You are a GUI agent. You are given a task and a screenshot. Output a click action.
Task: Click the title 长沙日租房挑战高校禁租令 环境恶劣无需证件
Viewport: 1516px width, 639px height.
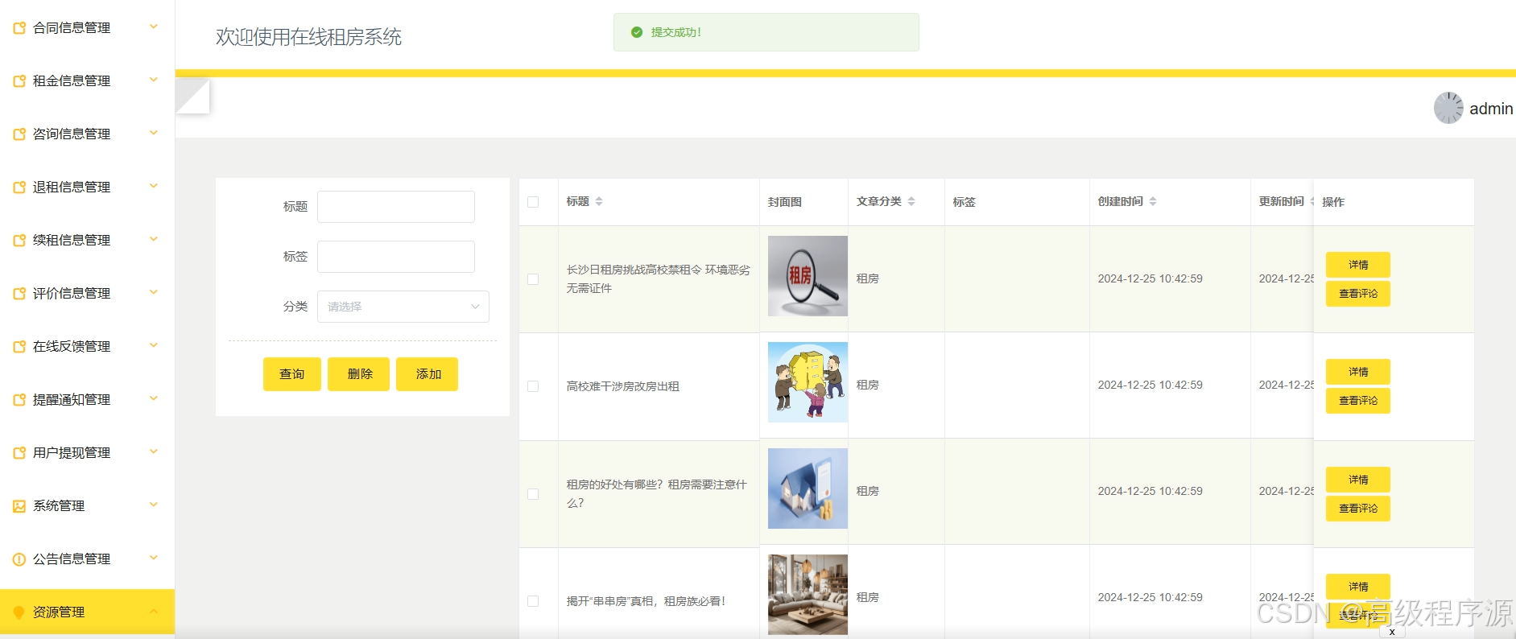click(659, 279)
